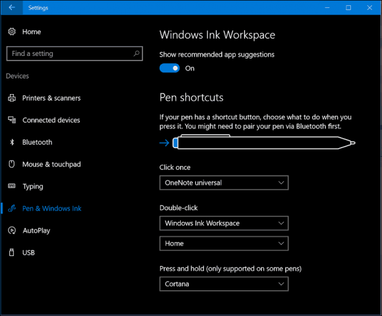The height and width of the screenshot is (316, 382).
Task: Open the AutoPlay settings page
Action: [36, 230]
